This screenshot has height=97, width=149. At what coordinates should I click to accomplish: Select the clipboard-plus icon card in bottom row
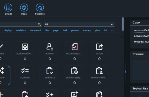pyautogui.click(x=25, y=93)
